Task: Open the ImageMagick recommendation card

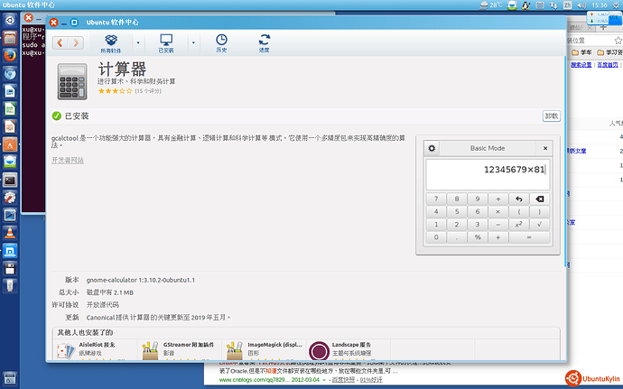Action: point(264,349)
